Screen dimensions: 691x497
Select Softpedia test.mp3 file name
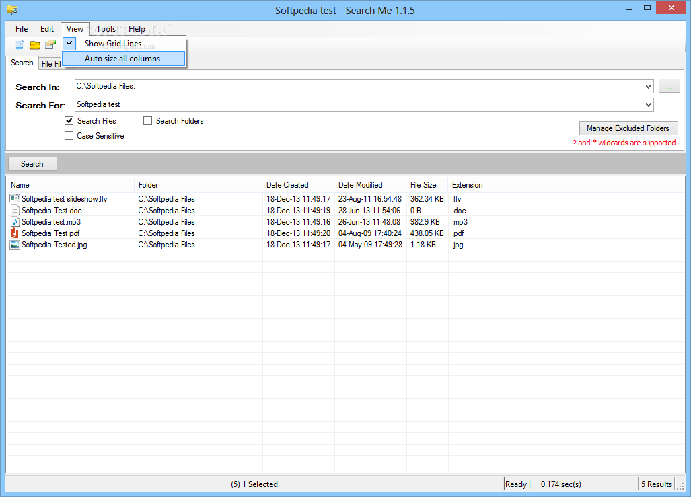51,222
